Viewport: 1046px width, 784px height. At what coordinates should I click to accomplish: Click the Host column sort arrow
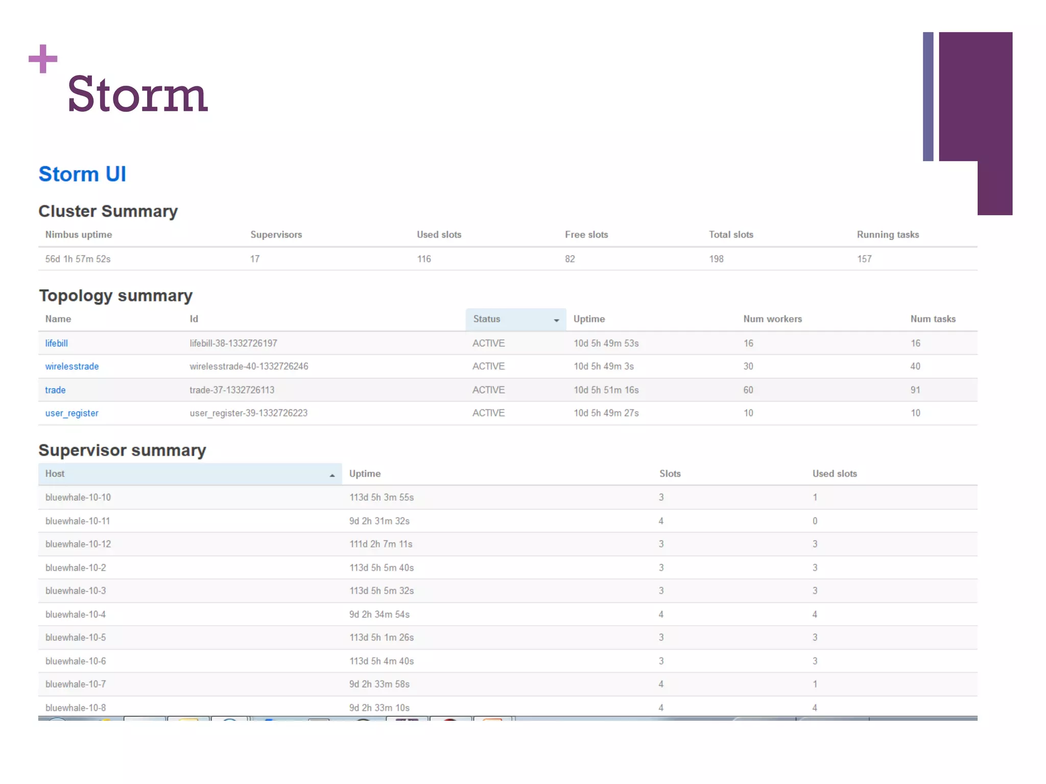coord(332,475)
